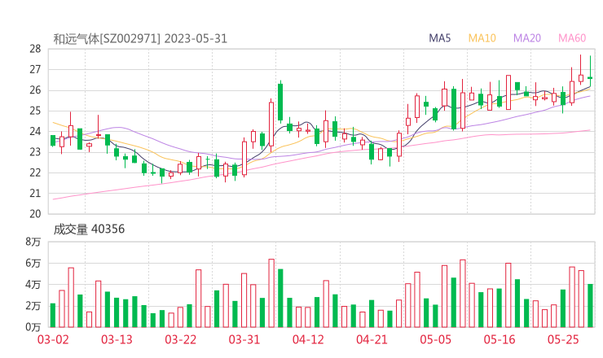Click the 03-22 date axis label
The height and width of the screenshot is (358, 603).
click(181, 339)
